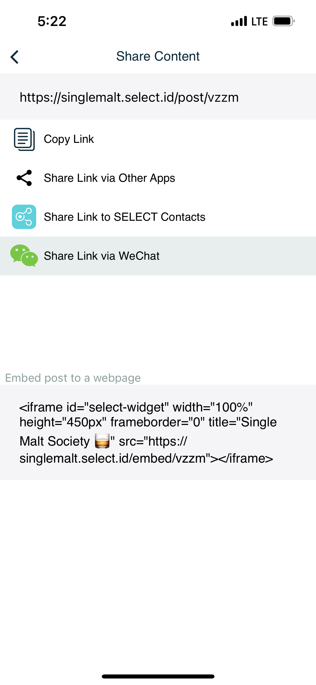316x685 pixels.
Task: Click the iframe embed code box
Action: 158,432
